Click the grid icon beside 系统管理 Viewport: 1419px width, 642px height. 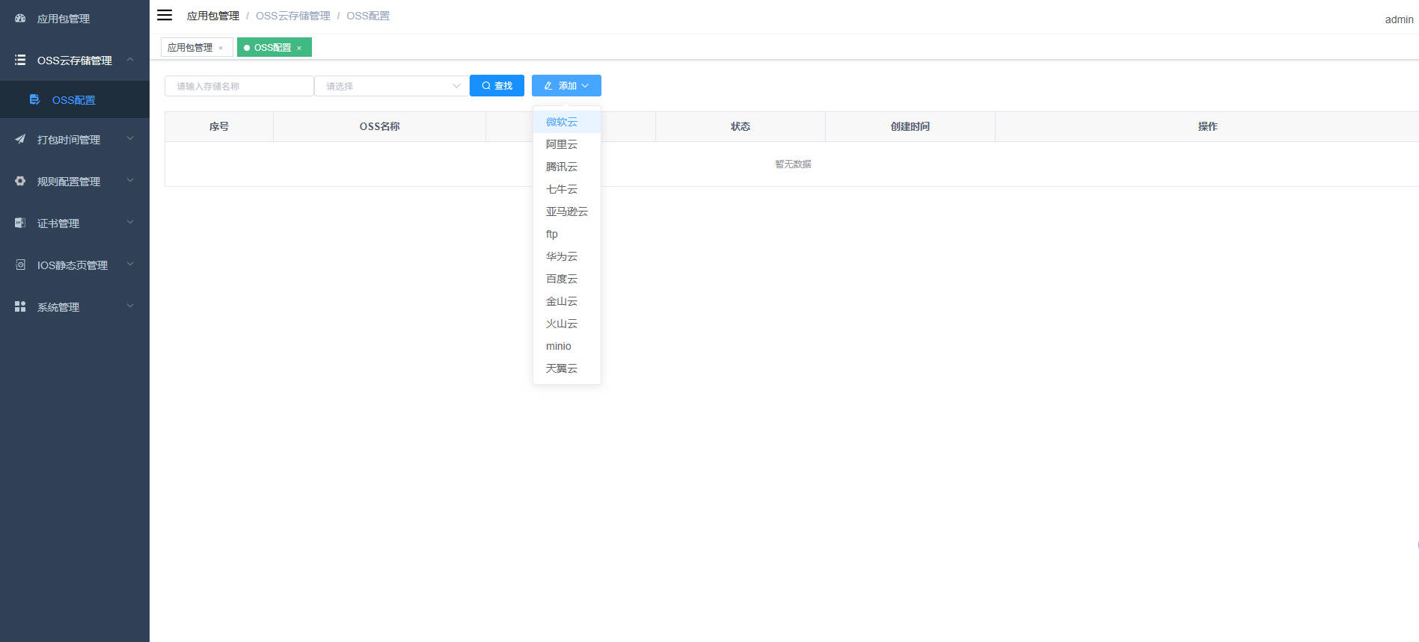(x=20, y=306)
